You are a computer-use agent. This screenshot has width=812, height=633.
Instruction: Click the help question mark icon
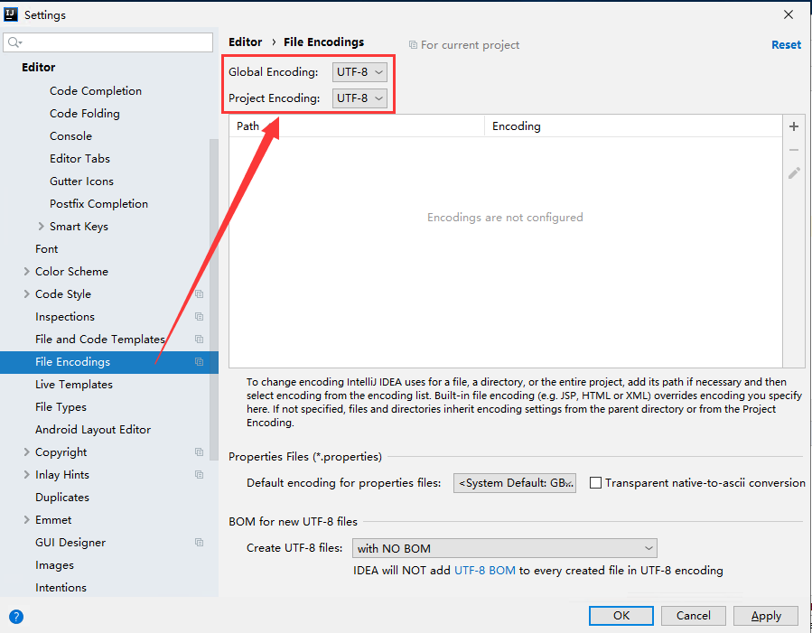click(x=16, y=617)
